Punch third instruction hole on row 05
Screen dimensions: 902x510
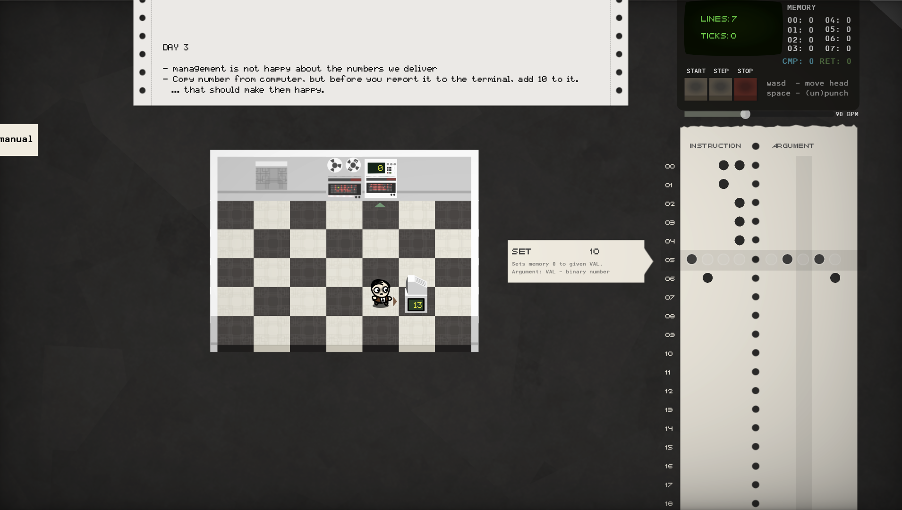click(723, 259)
